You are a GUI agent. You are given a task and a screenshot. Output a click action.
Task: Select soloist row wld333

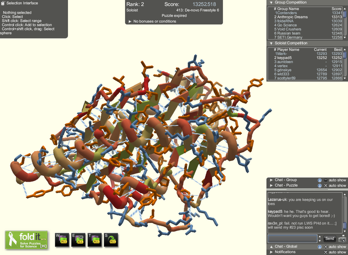point(306,74)
